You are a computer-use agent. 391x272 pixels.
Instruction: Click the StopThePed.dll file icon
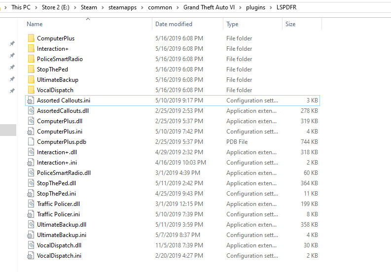[x=31, y=183]
